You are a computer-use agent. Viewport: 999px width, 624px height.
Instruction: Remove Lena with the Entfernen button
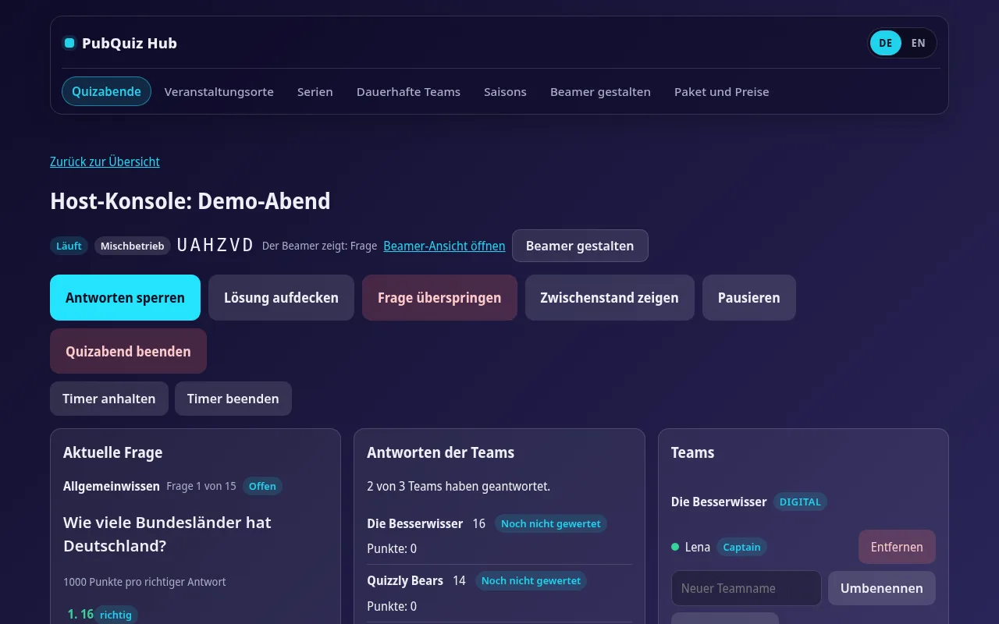(897, 547)
